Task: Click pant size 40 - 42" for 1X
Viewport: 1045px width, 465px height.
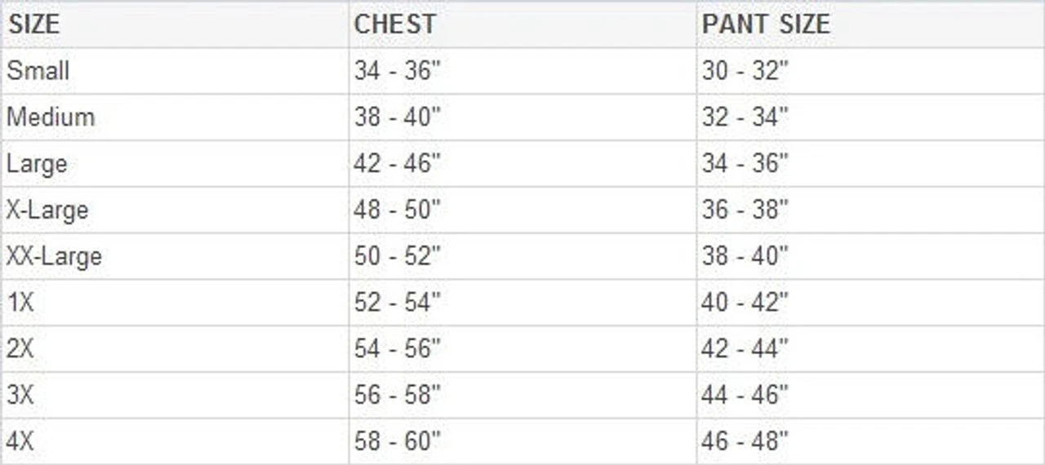Action: 745,303
